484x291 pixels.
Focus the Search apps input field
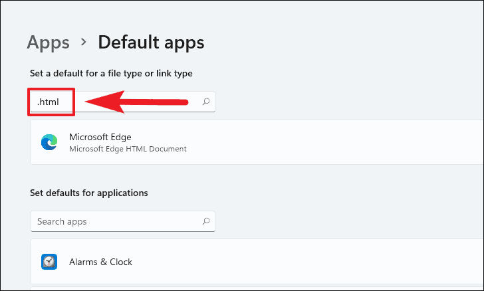pos(123,221)
